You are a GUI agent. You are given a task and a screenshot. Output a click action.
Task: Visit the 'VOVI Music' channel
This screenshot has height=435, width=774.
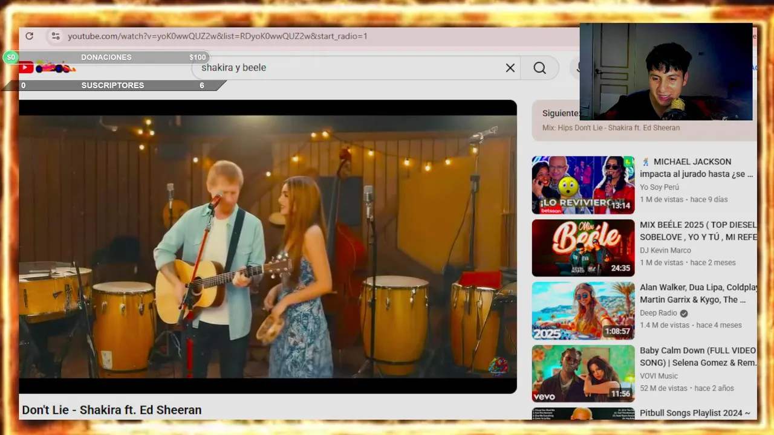tap(659, 376)
